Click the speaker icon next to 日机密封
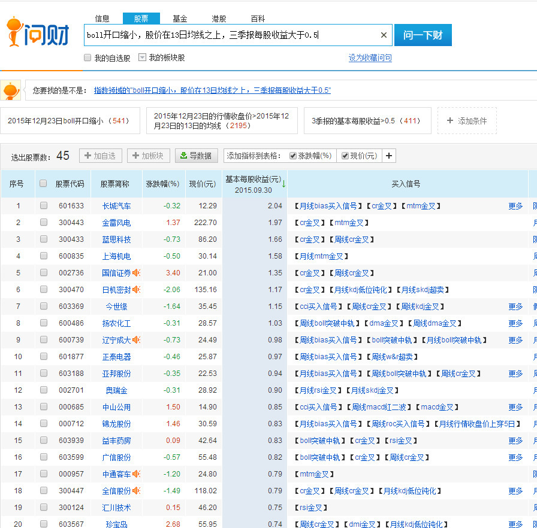The width and height of the screenshot is (537, 528). pos(136,289)
